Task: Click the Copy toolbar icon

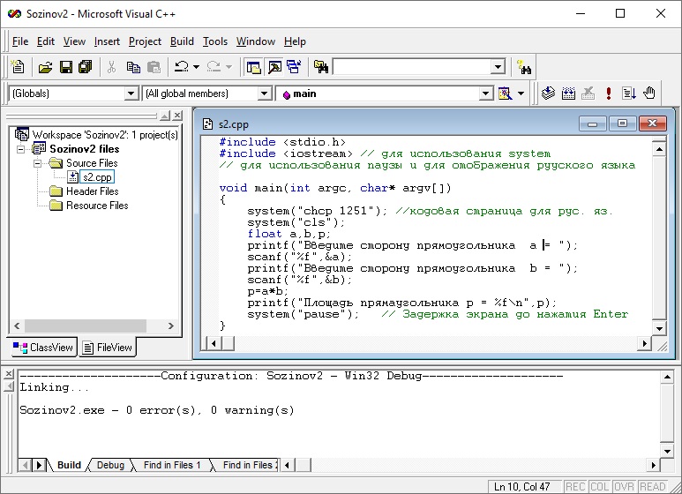Action: [x=133, y=67]
